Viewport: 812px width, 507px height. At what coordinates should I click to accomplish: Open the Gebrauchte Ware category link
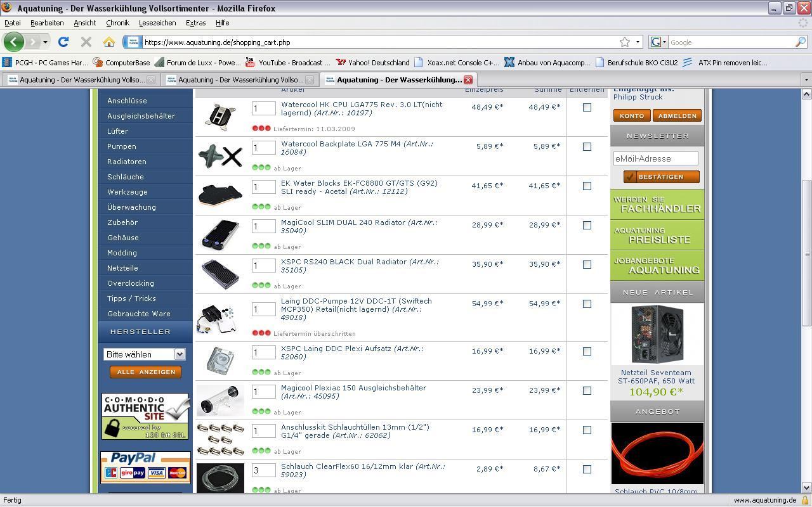pyautogui.click(x=138, y=314)
